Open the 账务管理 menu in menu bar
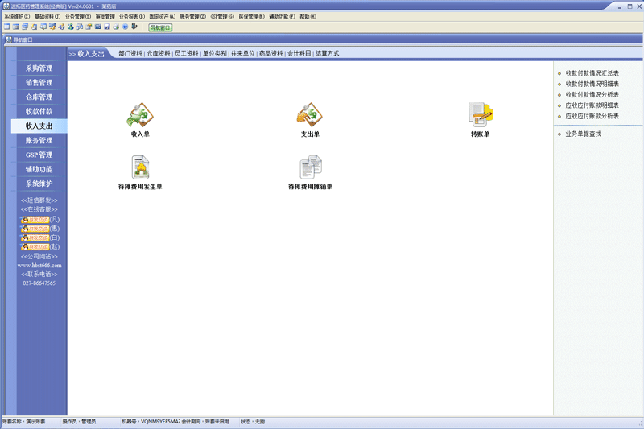 (x=192, y=17)
